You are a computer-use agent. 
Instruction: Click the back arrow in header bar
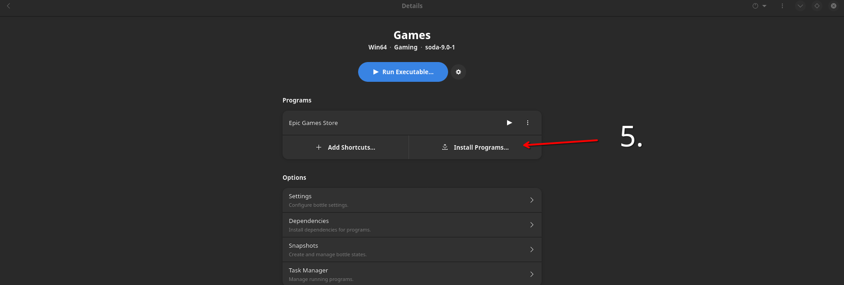tap(9, 6)
